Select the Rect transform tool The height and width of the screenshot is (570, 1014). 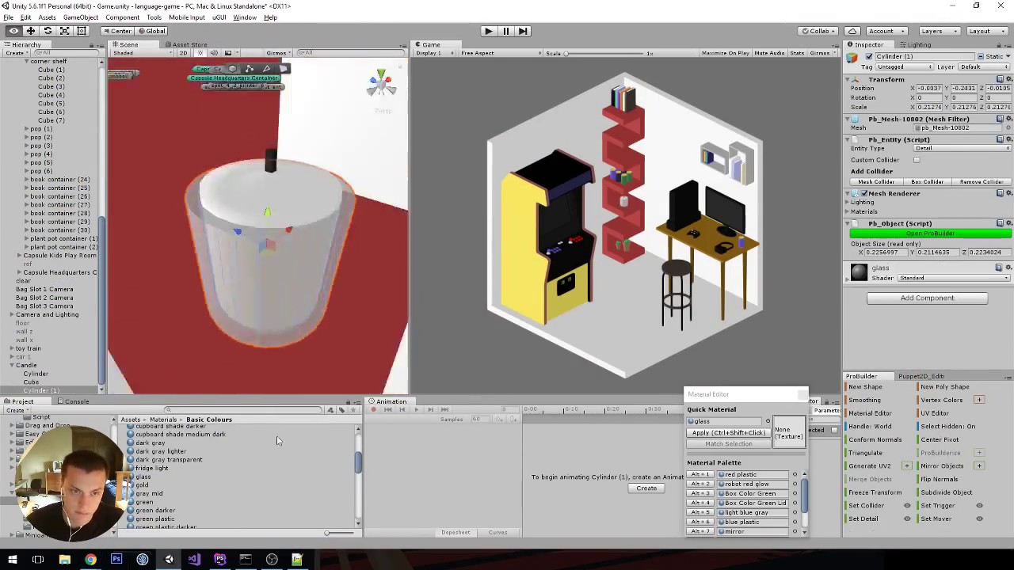(x=81, y=31)
